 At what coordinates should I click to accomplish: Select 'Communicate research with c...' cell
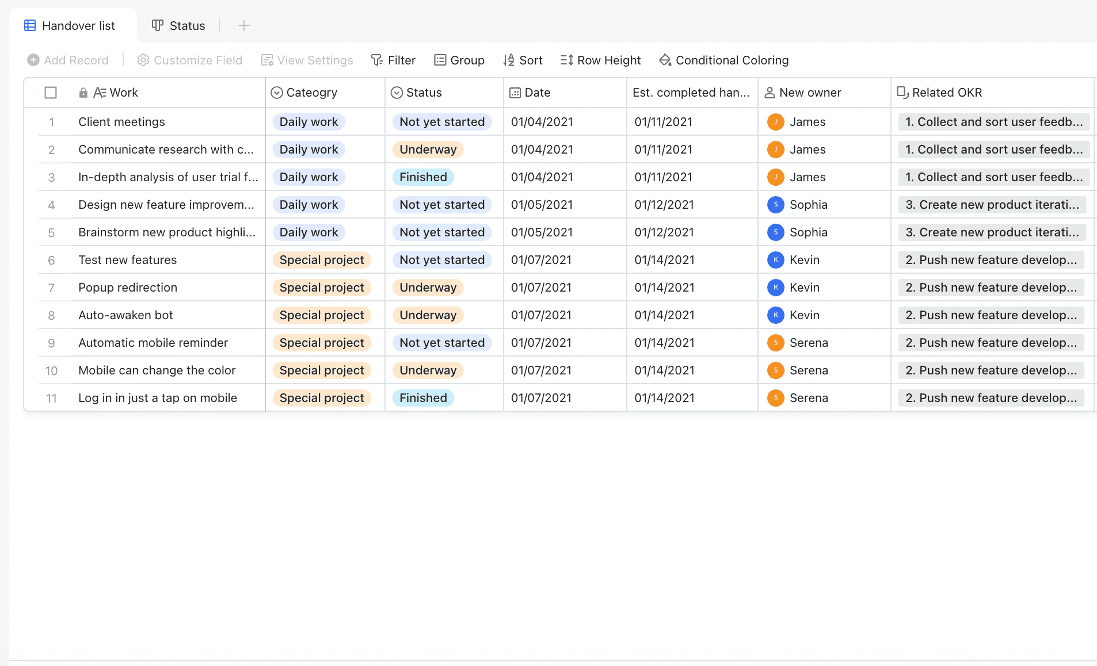tap(167, 150)
